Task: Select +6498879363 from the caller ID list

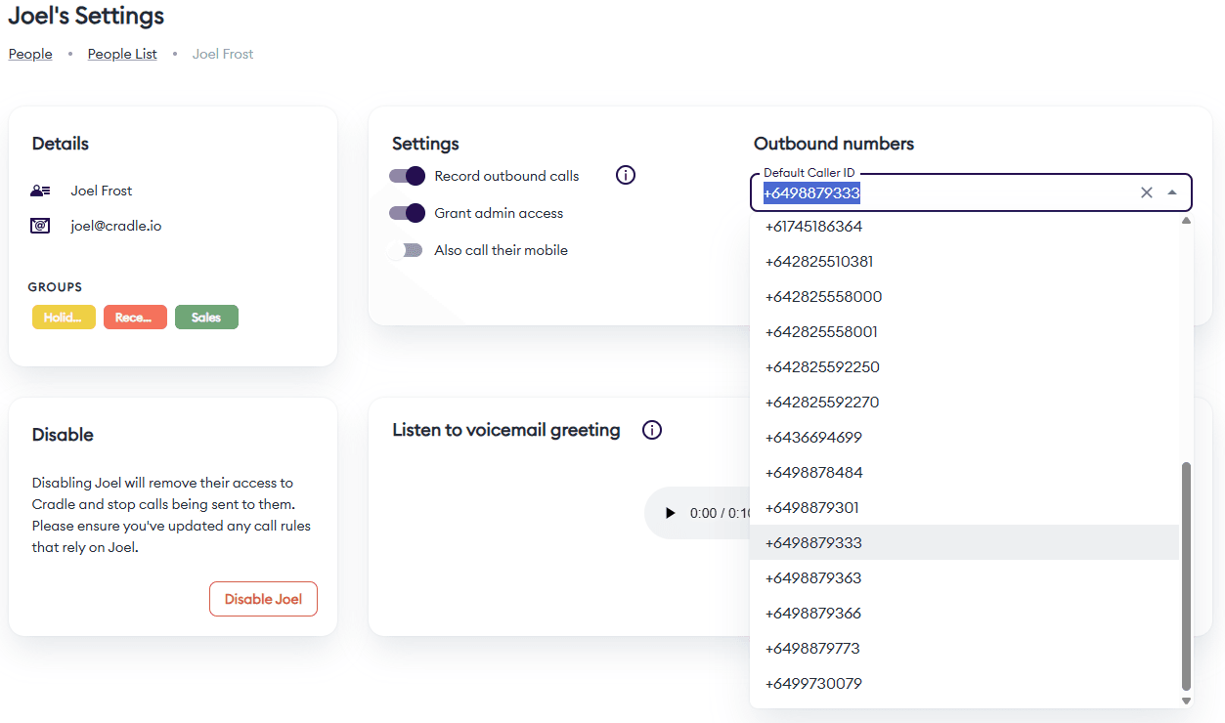Action: click(813, 578)
